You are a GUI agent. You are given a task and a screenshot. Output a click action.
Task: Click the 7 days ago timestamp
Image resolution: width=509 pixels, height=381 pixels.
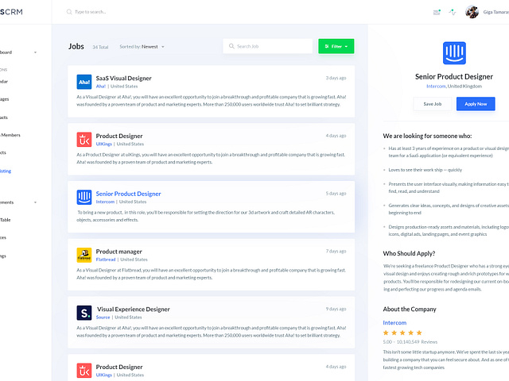click(336, 251)
